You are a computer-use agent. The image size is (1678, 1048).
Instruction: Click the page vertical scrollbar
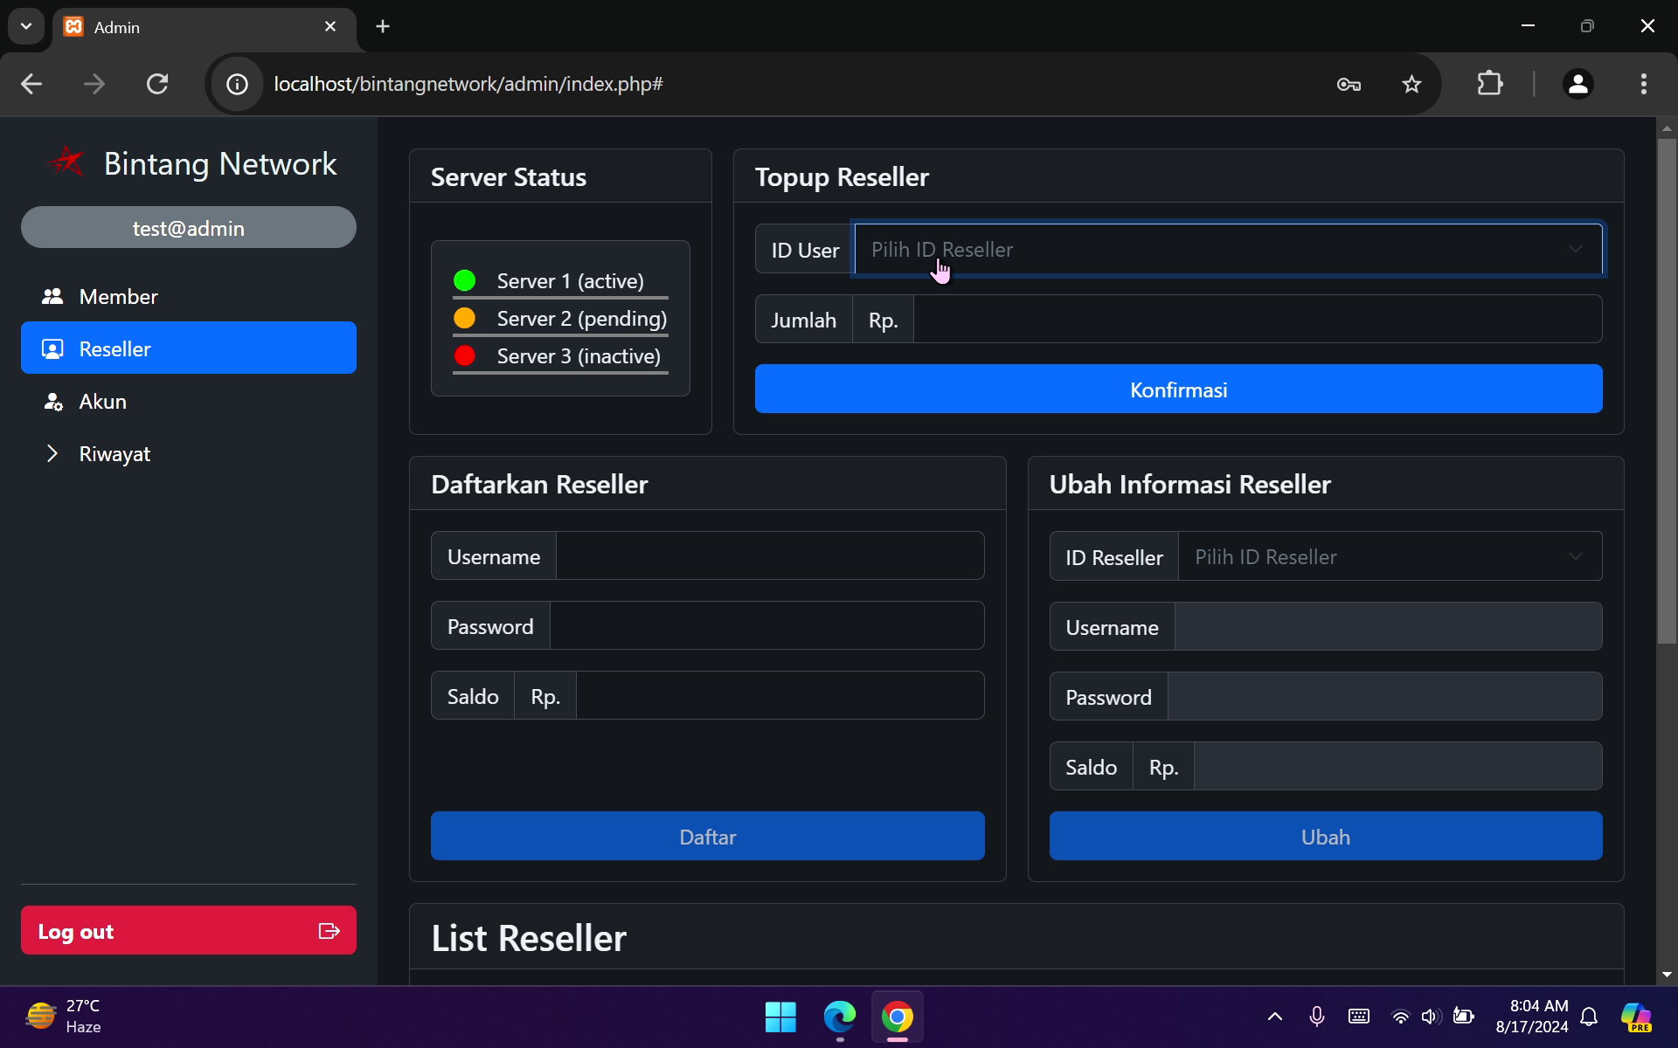click(1667, 390)
